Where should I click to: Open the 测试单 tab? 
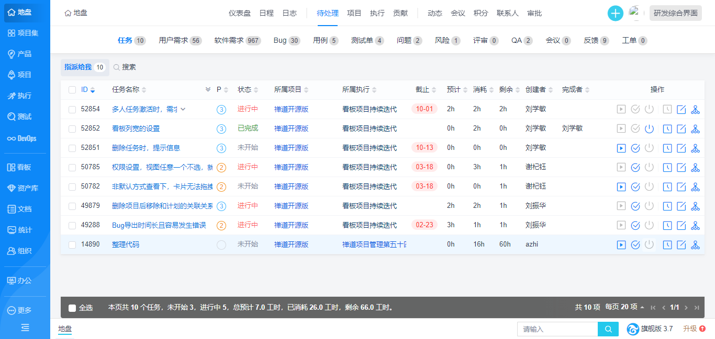point(367,40)
